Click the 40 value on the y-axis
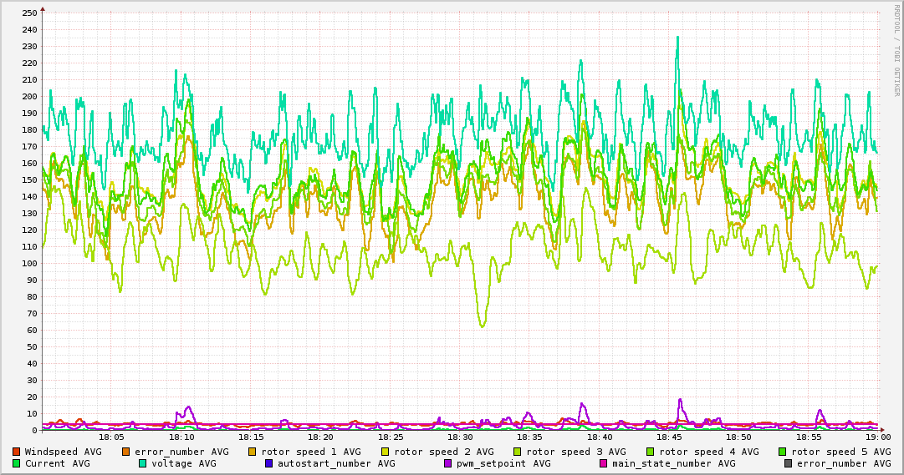Image resolution: width=904 pixels, height=475 pixels. (31, 363)
